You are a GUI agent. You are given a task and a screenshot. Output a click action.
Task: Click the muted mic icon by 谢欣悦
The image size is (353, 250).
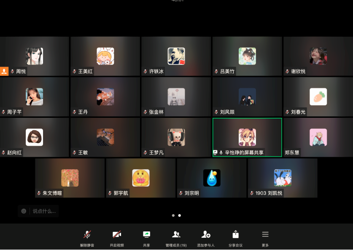[287, 72]
